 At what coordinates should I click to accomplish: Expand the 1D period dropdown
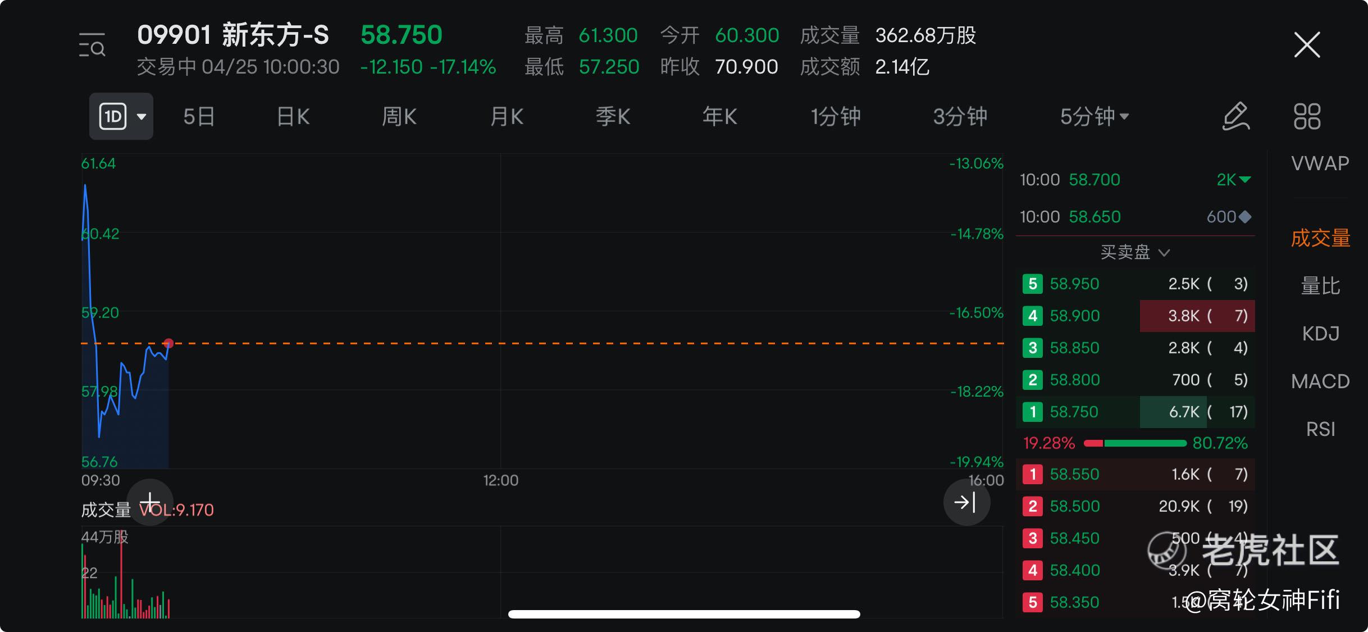121,116
